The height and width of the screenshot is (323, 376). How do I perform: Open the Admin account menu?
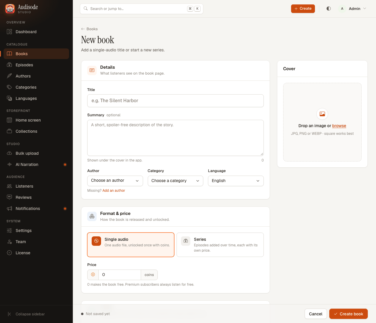click(x=353, y=9)
